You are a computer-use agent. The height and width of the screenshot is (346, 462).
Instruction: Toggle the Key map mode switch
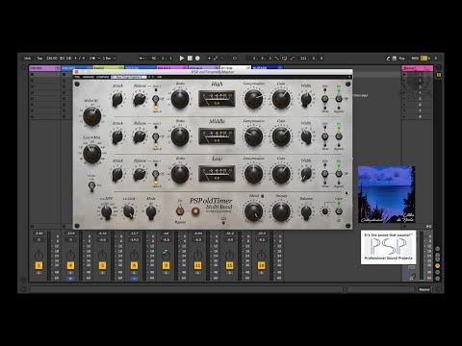[402, 58]
